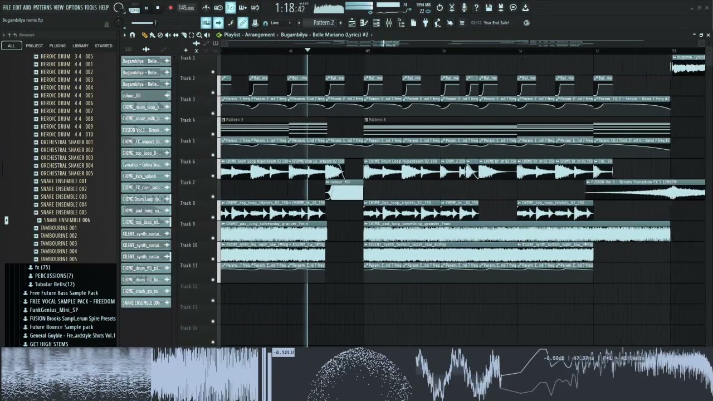Screen dimensions: 713x401
Task: Select the playlist Paint brush tool
Action: pyautogui.click(x=152, y=35)
